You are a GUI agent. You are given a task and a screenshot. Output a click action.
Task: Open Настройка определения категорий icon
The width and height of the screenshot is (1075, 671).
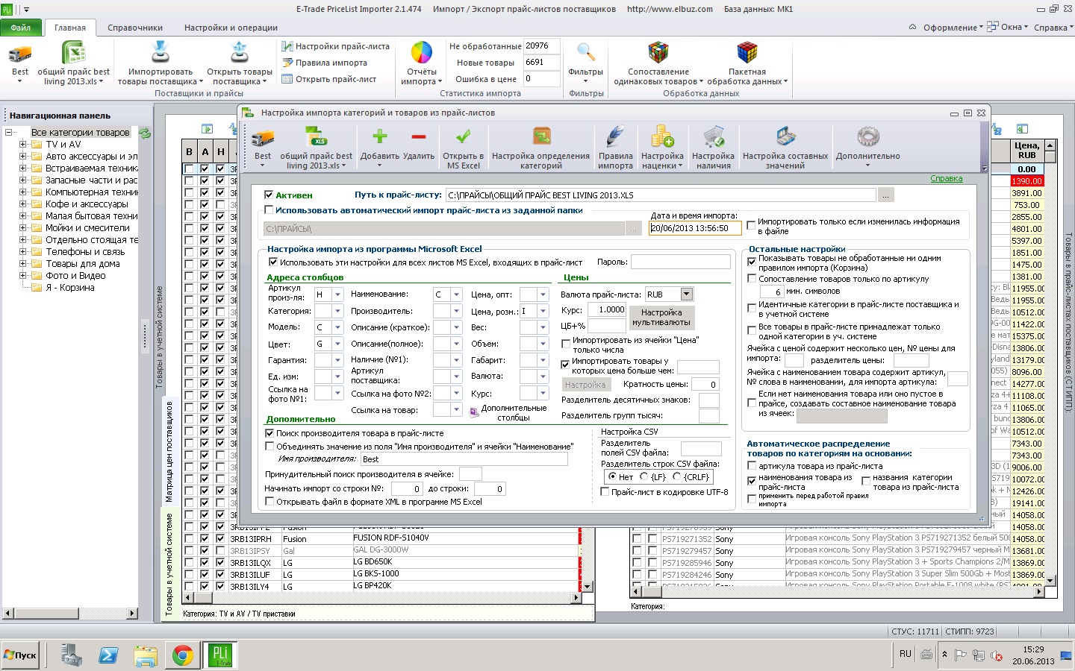click(541, 137)
